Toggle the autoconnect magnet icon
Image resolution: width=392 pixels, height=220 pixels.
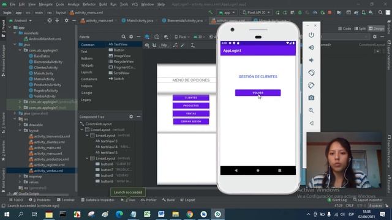154,45
